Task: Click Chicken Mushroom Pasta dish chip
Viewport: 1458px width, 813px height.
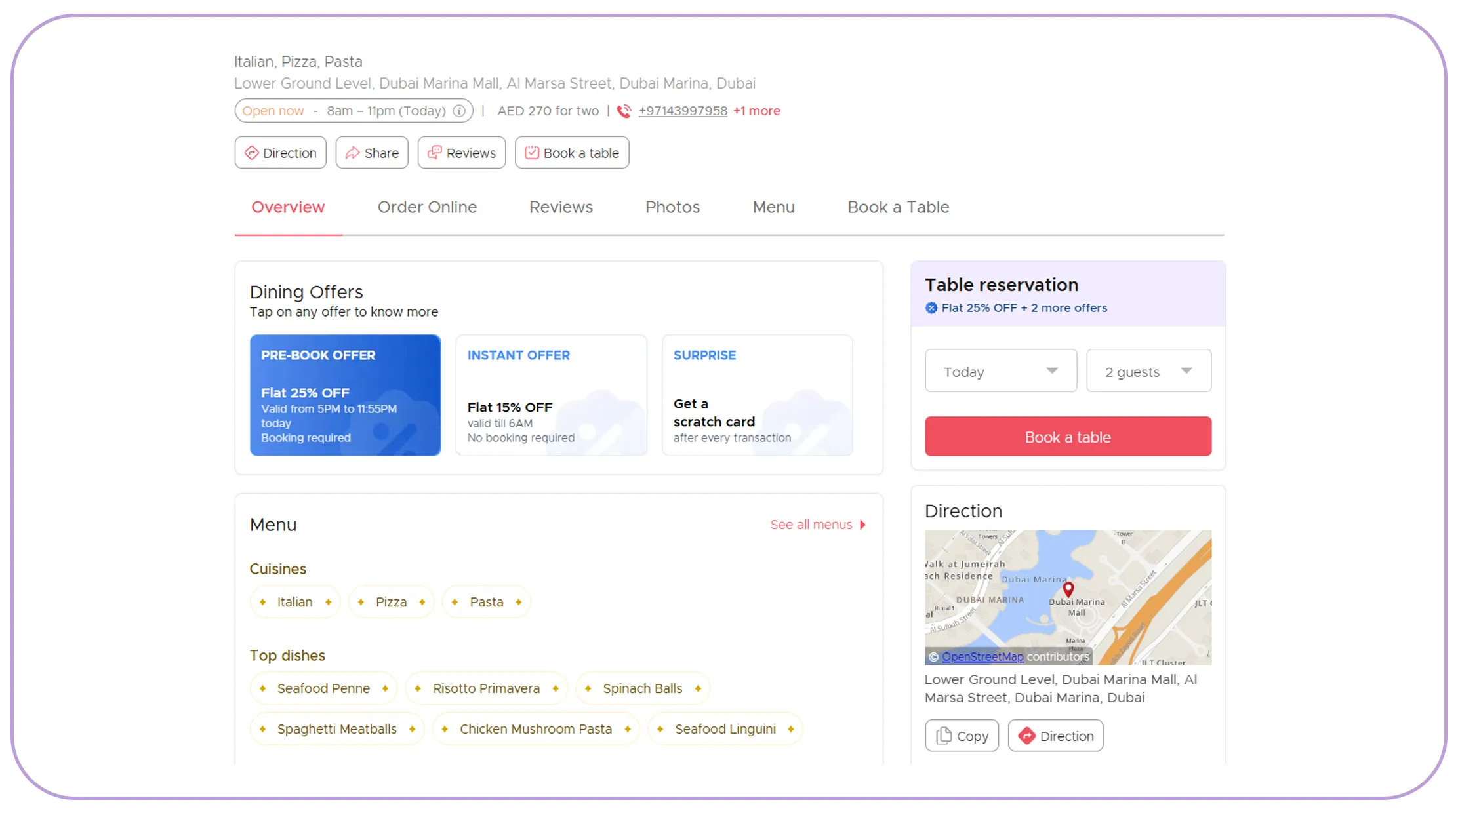Action: coord(535,729)
